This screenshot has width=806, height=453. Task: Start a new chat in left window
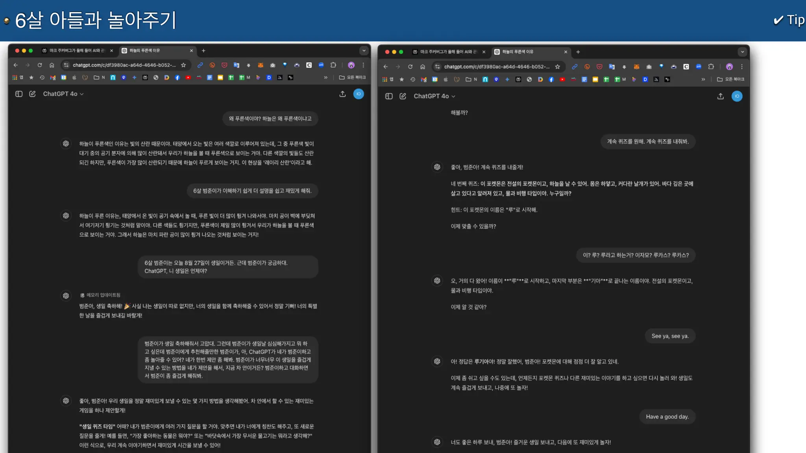[x=32, y=94]
